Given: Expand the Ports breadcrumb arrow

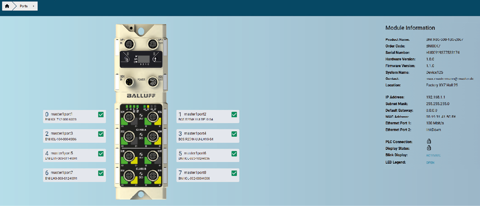Looking at the screenshot, I should 33,6.
